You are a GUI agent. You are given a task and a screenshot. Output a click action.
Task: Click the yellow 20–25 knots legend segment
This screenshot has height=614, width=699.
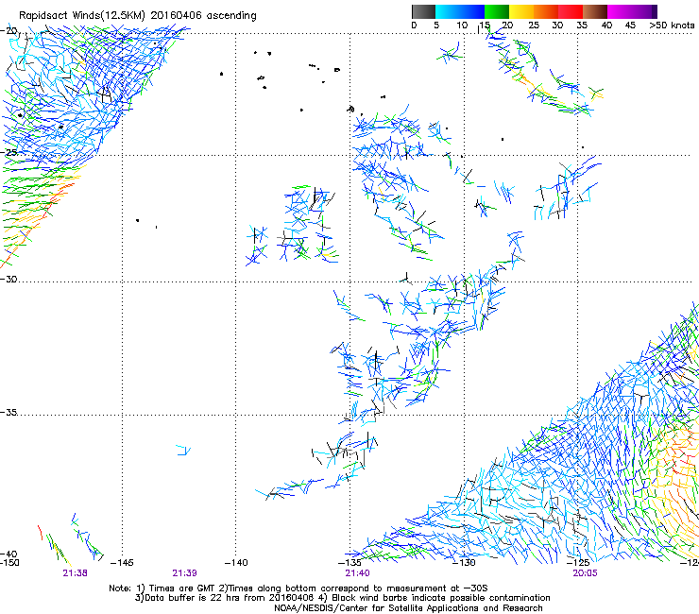click(521, 11)
